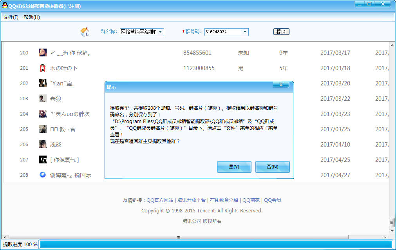Viewport: 396px width, 250px height.
Task: Click the date 2017/03/23
Action: 335,114
